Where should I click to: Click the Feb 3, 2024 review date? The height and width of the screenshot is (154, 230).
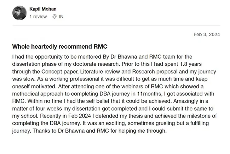click(x=207, y=34)
